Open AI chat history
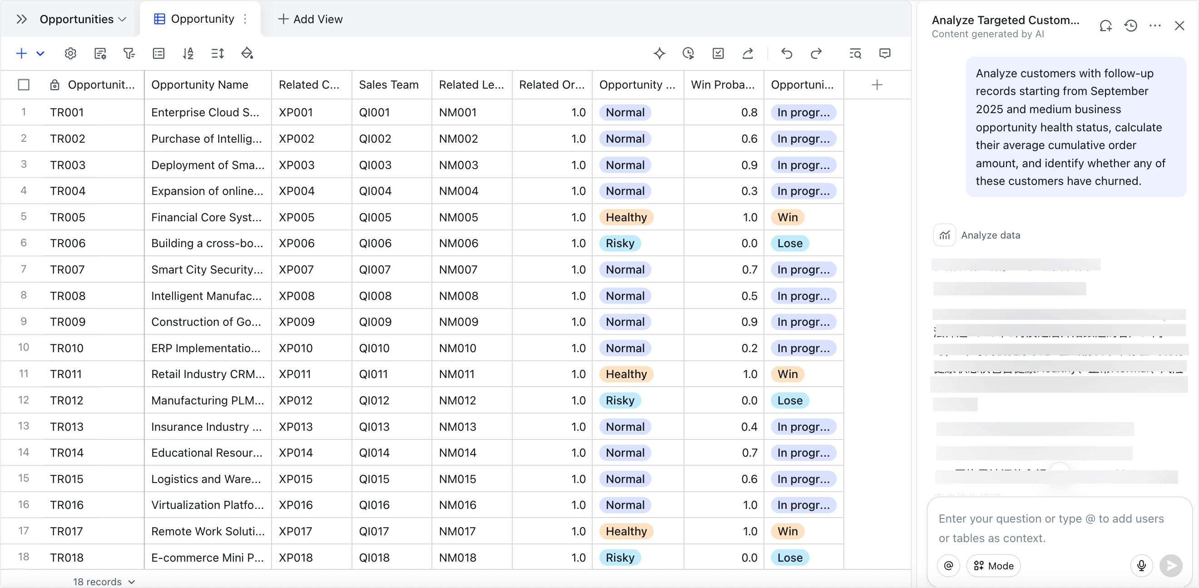The height and width of the screenshot is (588, 1199). tap(1130, 25)
